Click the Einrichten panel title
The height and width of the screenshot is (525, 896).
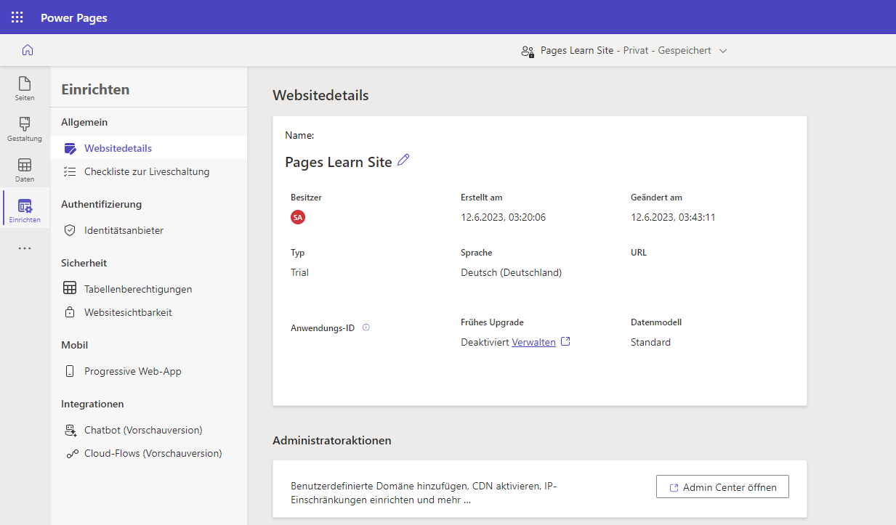(95, 89)
